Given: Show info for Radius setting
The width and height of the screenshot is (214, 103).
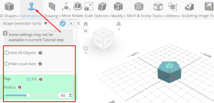Looking at the screenshot, I should (20, 87).
